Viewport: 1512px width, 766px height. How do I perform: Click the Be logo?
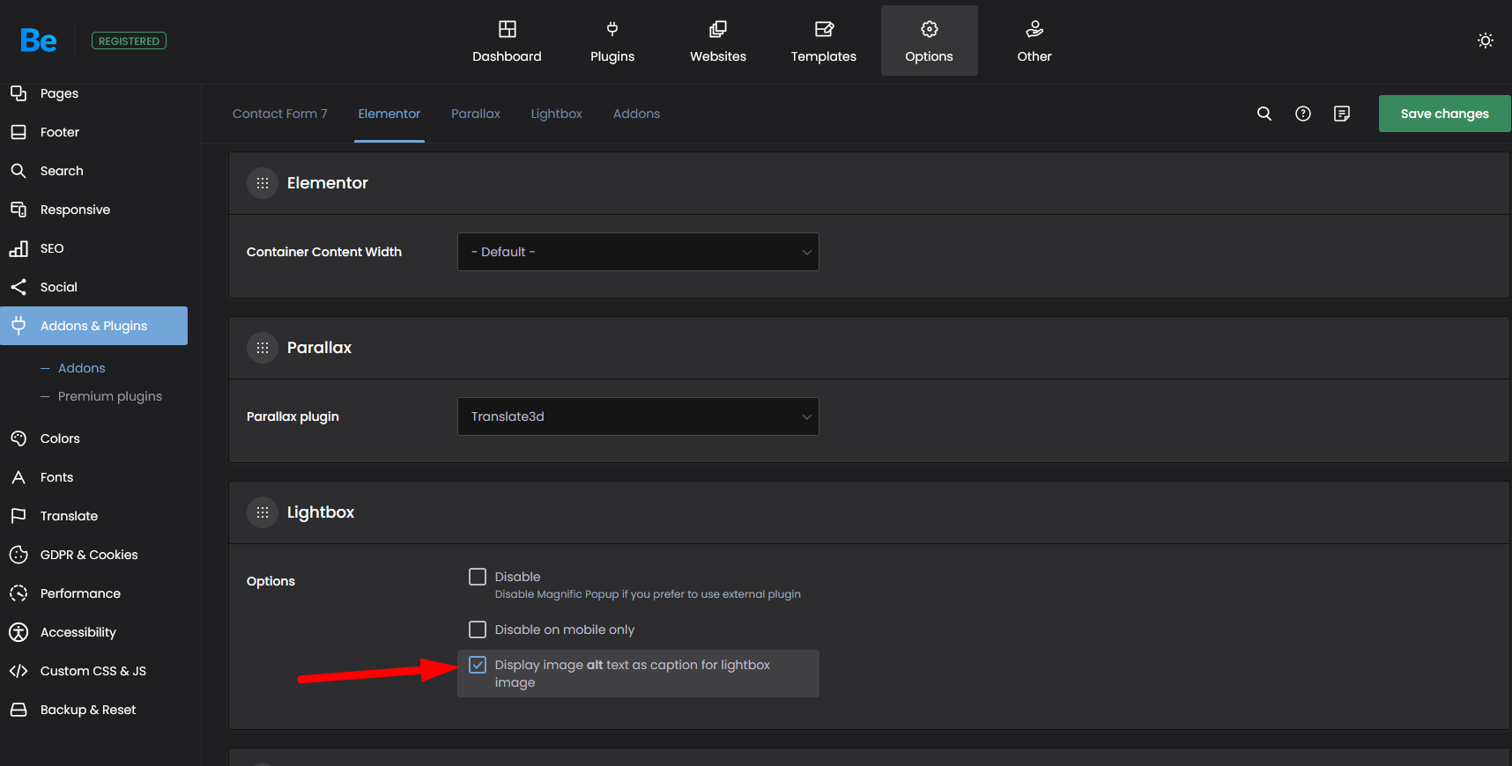pyautogui.click(x=39, y=41)
